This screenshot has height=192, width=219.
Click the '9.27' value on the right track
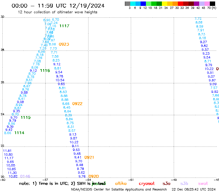coord(203,42)
